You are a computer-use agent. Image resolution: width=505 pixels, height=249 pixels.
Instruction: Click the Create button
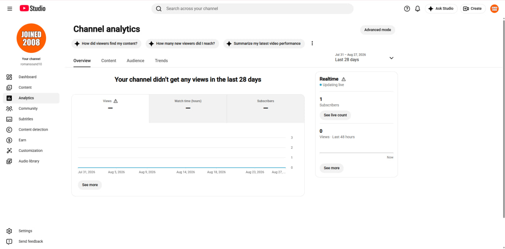click(473, 9)
